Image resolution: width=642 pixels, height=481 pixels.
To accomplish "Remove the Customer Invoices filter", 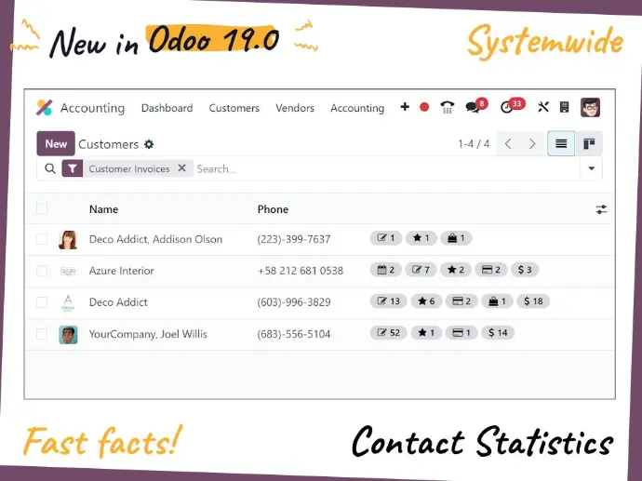I will (181, 168).
